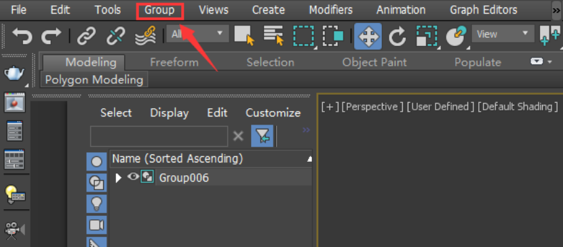Activate the Select Object tool
The image size is (563, 247).
pos(244,36)
